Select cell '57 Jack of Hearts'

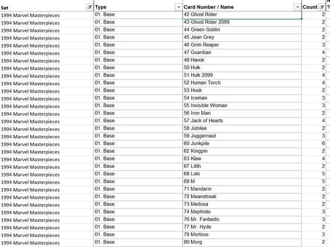(242, 121)
